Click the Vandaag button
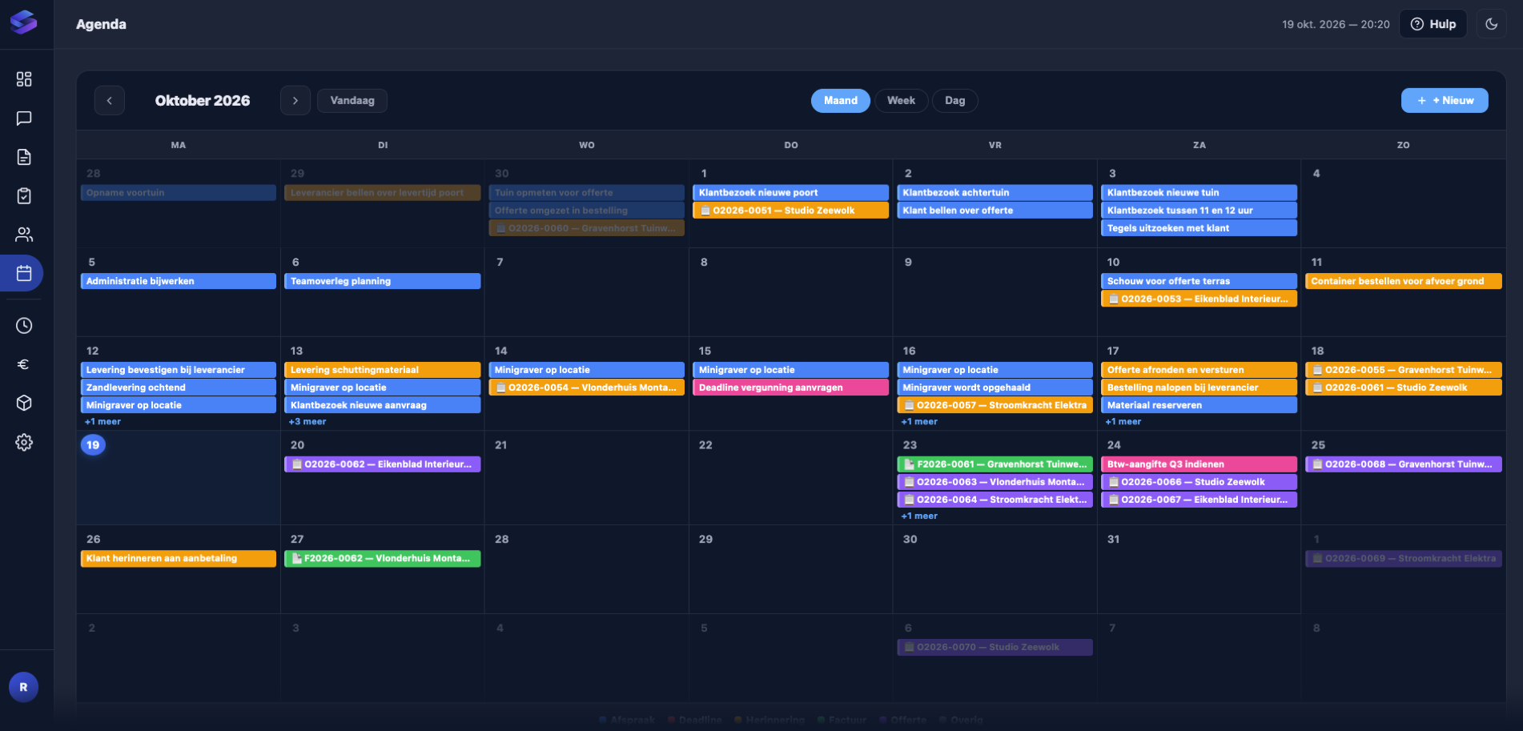 click(352, 101)
